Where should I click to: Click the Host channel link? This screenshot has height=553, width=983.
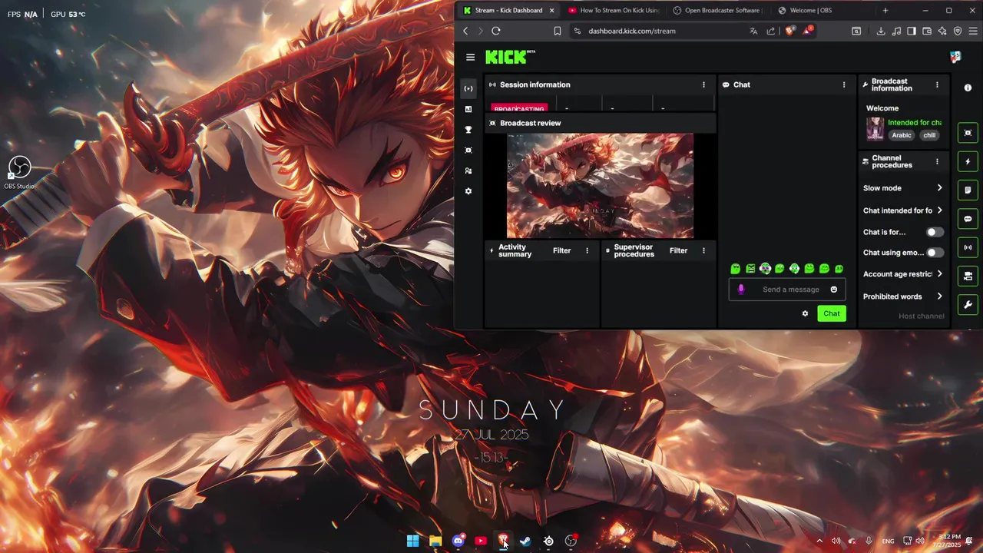[x=922, y=316]
